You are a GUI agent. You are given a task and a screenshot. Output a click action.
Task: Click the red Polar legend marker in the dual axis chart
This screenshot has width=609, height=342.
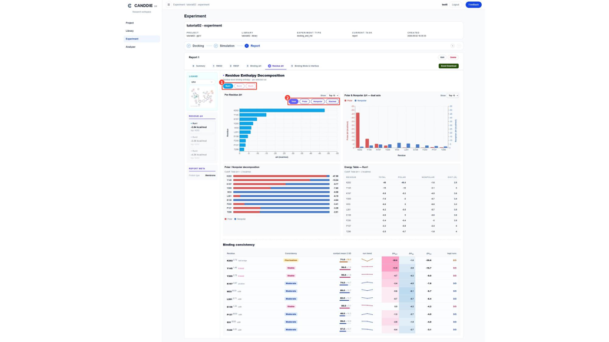[346, 101]
